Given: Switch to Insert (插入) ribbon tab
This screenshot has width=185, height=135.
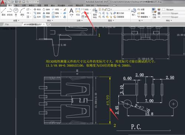Looking at the screenshot, I should pyautogui.click(x=17, y=6).
